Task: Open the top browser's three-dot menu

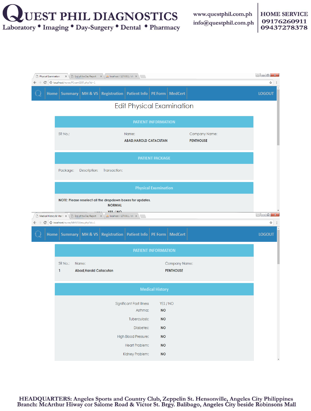Action: [277, 82]
